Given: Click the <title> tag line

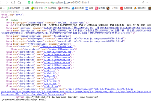Looking at the screenshot, I should (78, 25).
